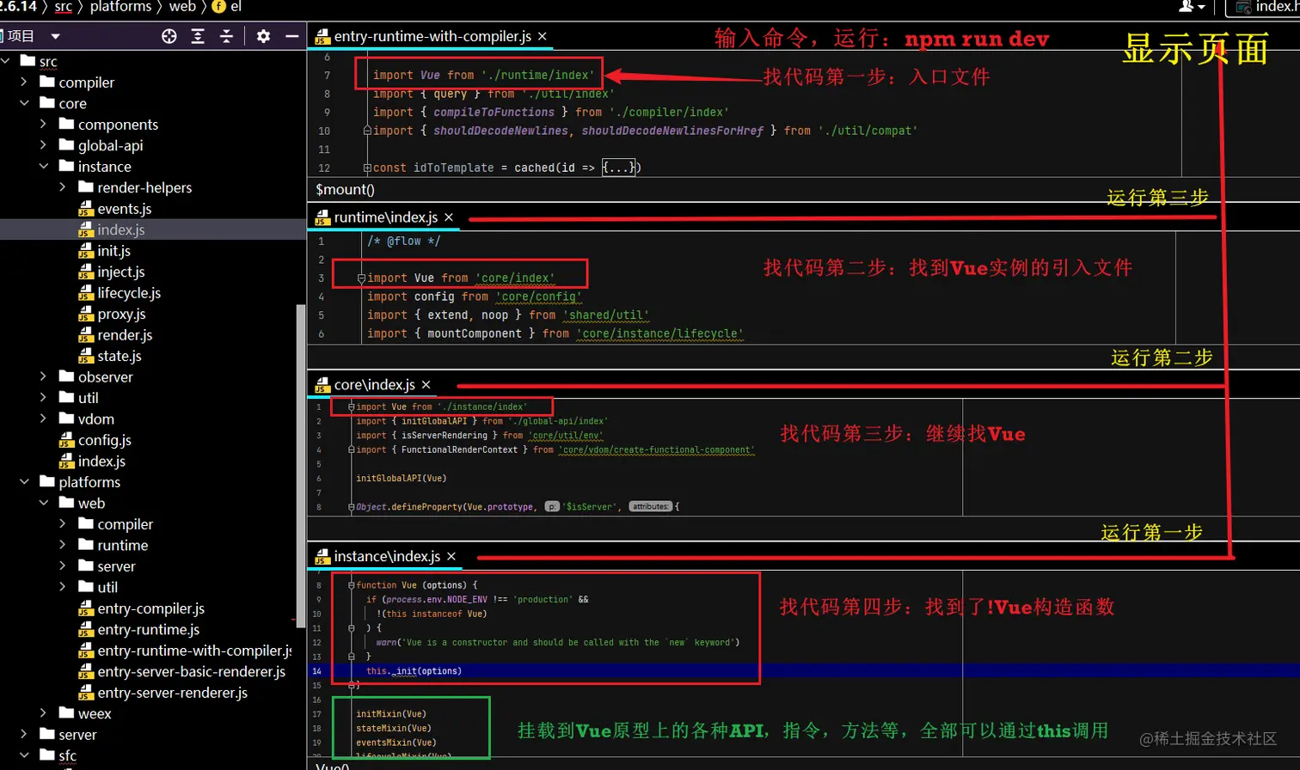This screenshot has width=1300, height=770.
Task: Select index.js under the instance folder
Action: click(112, 229)
